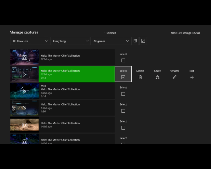Play the 0:43 Halo clip thumbnail
The width and height of the screenshot is (211, 169).
point(24,74)
